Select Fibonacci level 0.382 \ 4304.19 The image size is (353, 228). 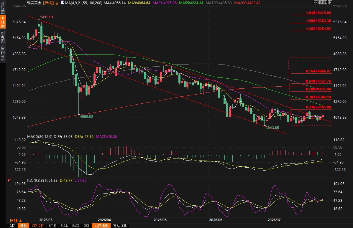click(318, 97)
